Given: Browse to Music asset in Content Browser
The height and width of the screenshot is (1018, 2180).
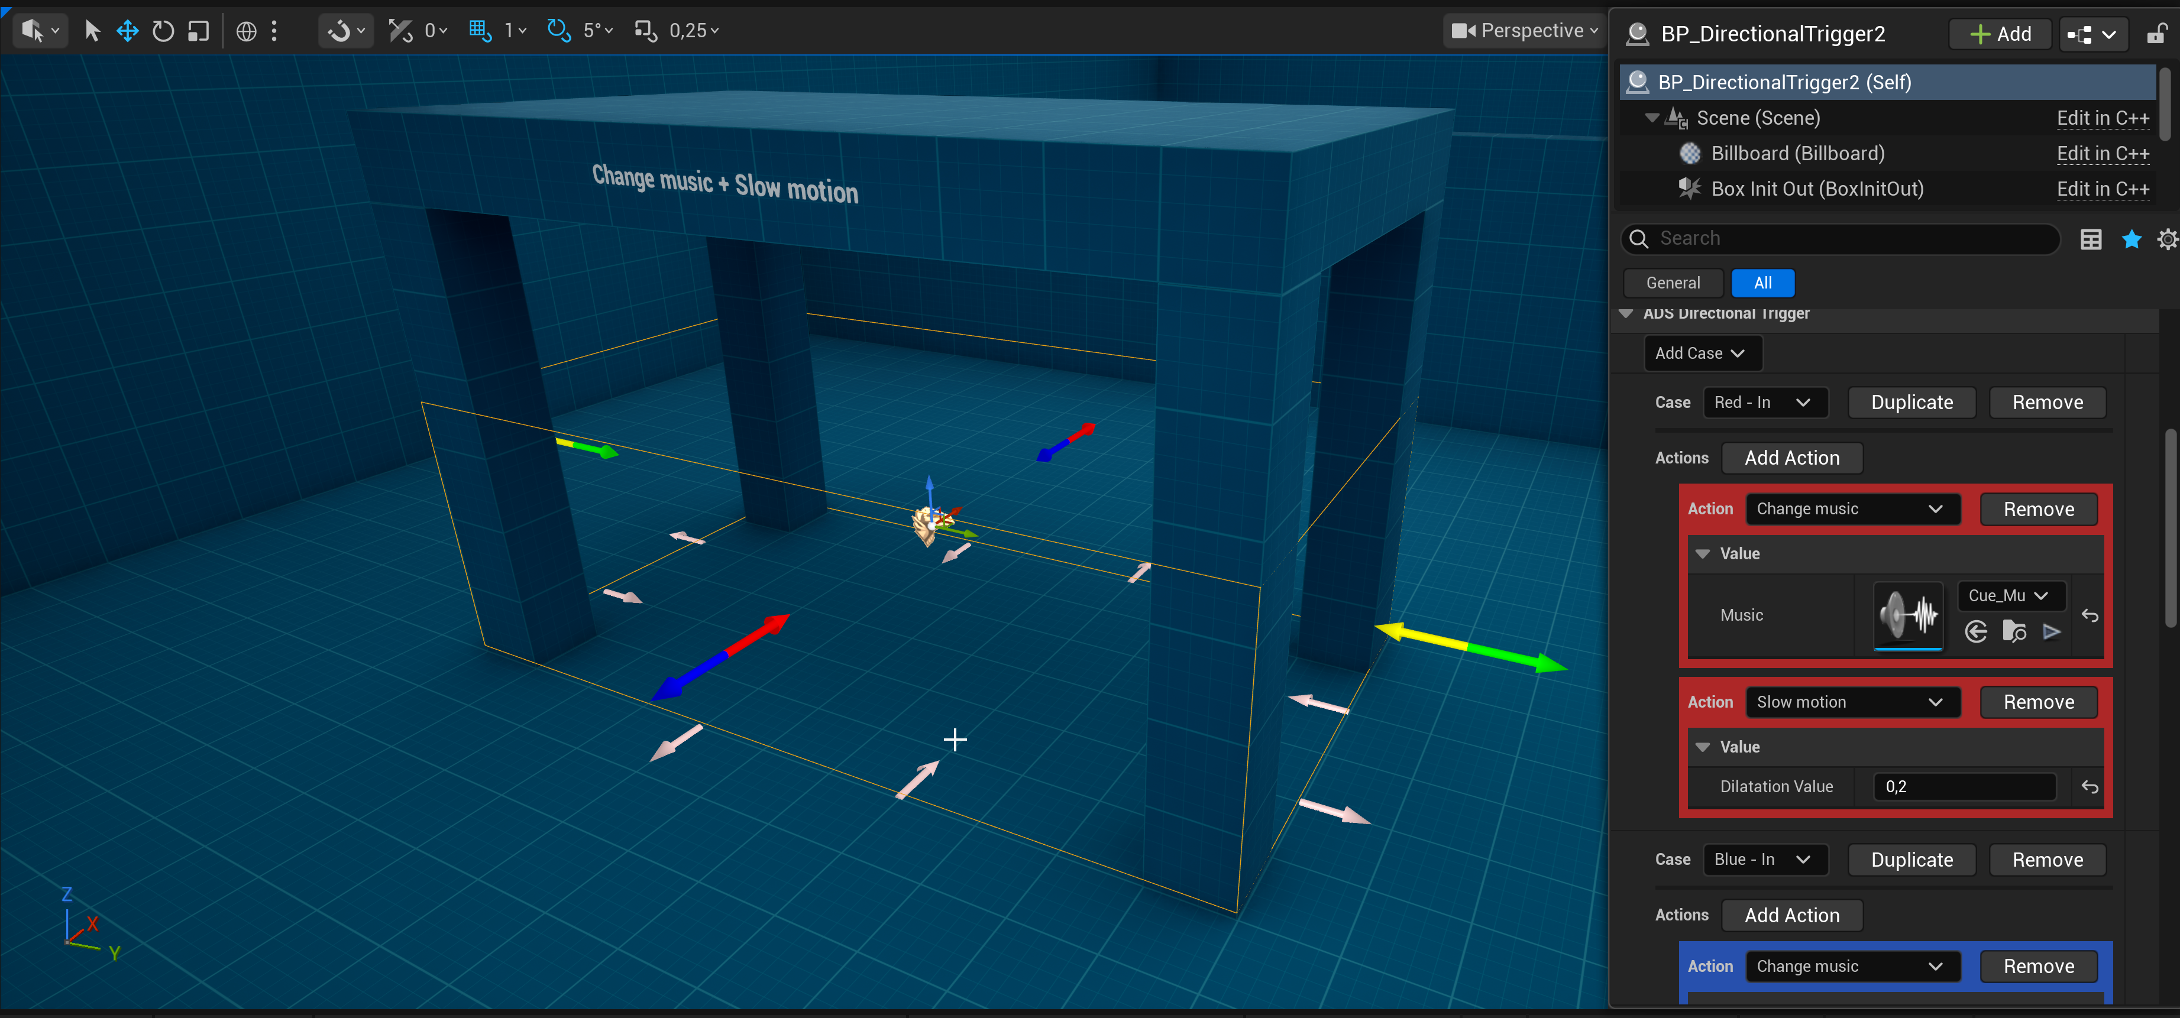Looking at the screenshot, I should click(2014, 632).
